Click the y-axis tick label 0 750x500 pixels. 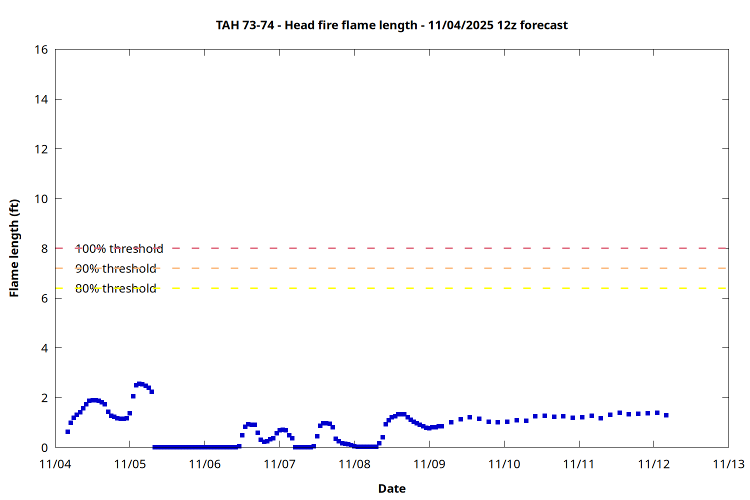pyautogui.click(x=44, y=447)
